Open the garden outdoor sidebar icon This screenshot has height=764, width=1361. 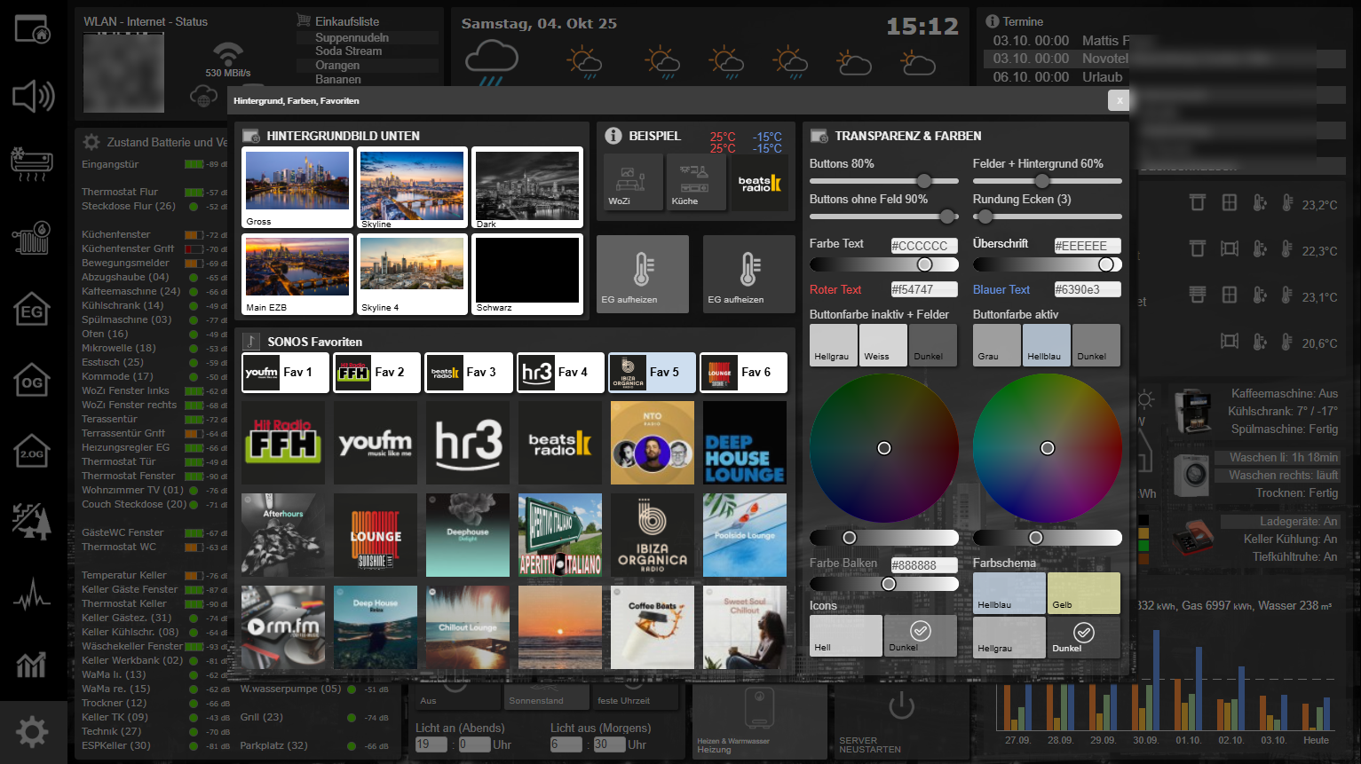point(32,521)
